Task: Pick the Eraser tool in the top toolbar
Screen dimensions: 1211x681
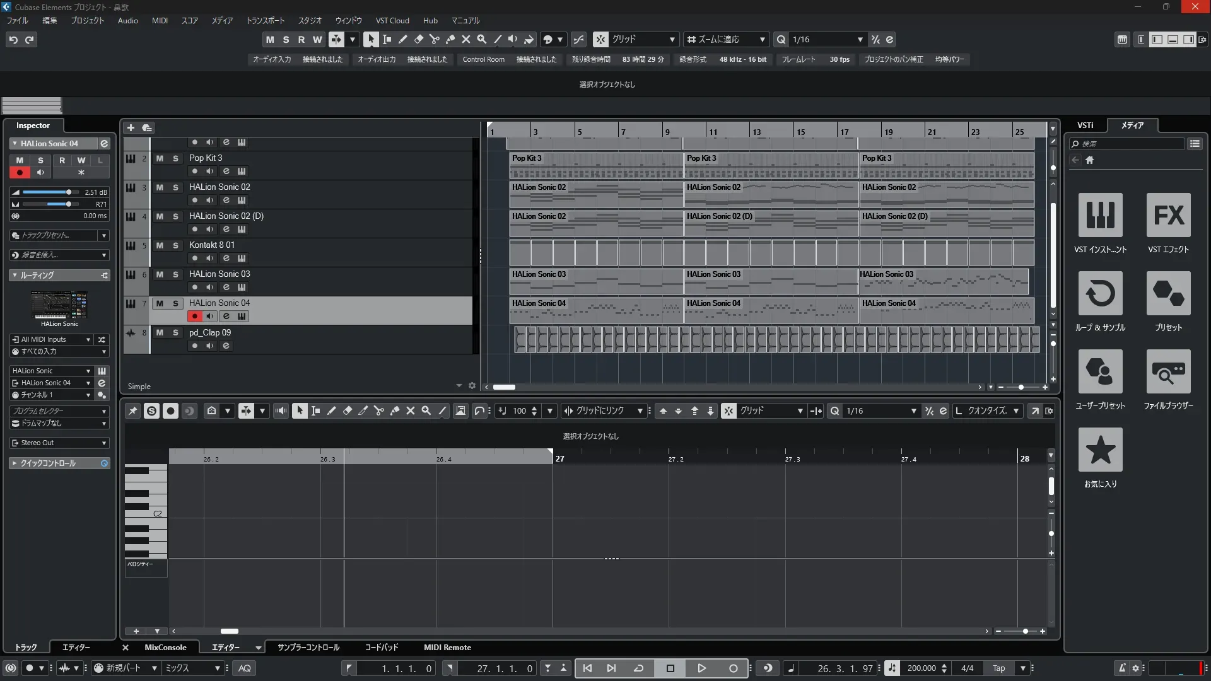Action: coord(418,39)
